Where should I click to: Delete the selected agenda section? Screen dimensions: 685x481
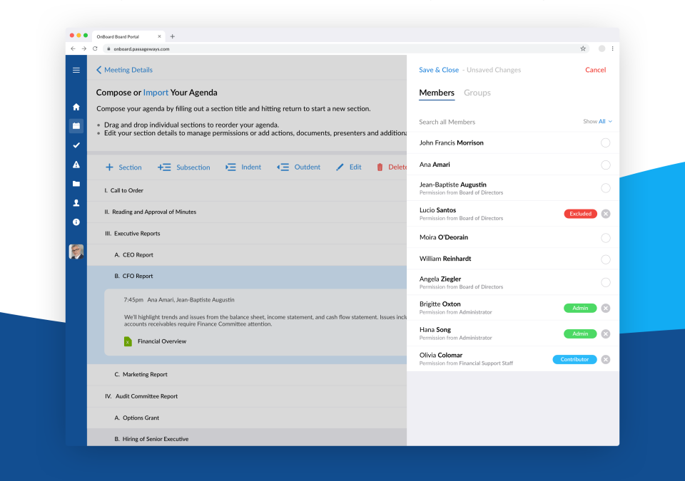click(x=392, y=167)
